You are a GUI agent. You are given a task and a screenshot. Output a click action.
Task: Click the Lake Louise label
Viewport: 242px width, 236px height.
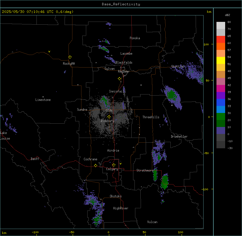pos(5,136)
